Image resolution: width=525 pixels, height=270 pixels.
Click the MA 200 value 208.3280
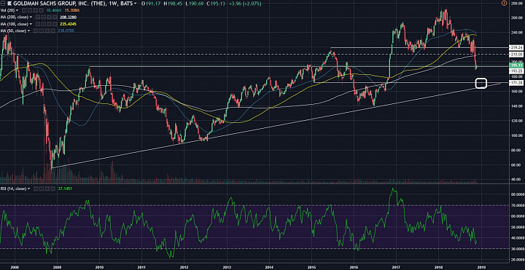(69, 17)
